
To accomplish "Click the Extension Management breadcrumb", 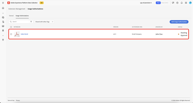I will 17,9.
